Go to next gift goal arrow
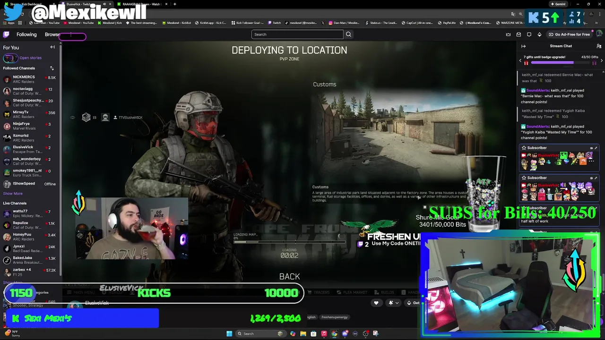The image size is (605, 340). [x=602, y=60]
